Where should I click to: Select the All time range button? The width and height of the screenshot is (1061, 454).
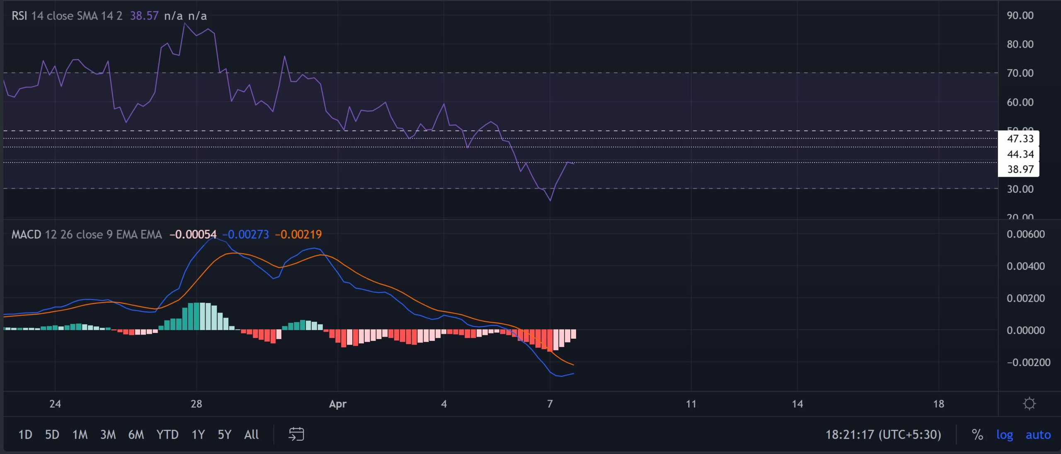point(251,435)
